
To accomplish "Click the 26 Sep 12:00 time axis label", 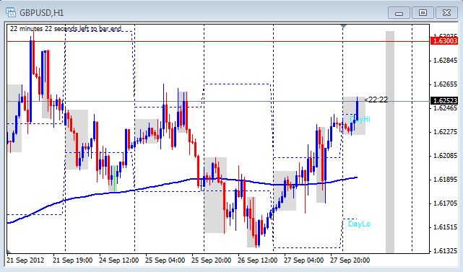I will point(257,260).
